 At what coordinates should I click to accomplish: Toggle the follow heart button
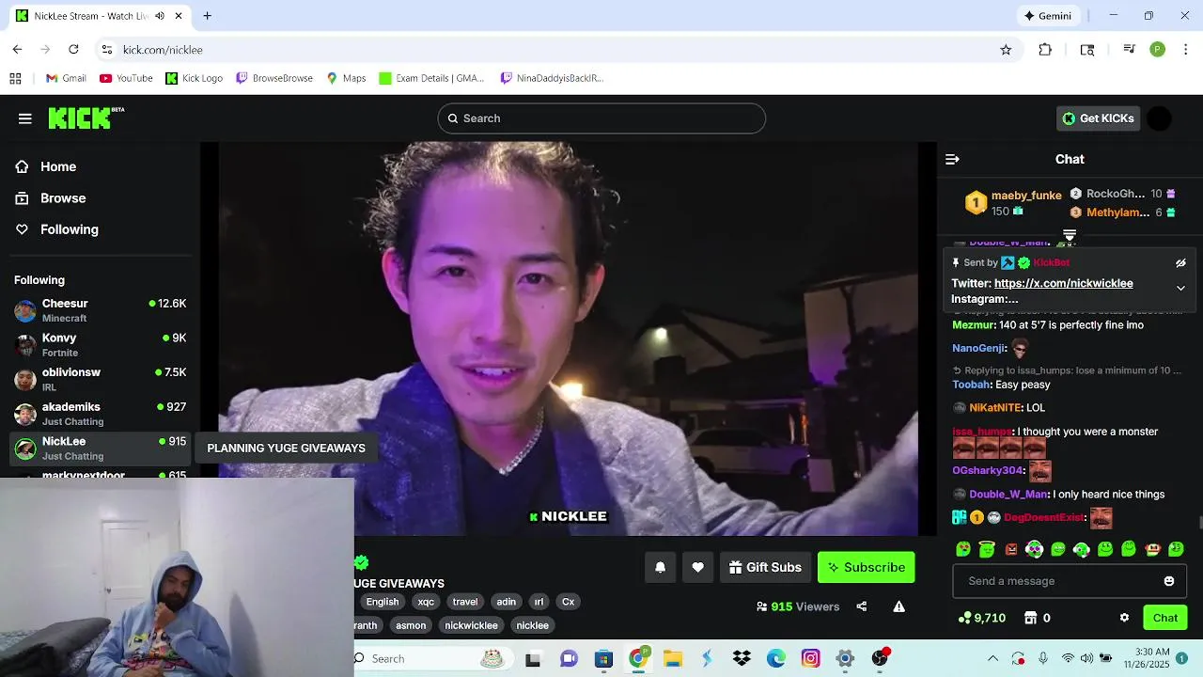point(697,567)
